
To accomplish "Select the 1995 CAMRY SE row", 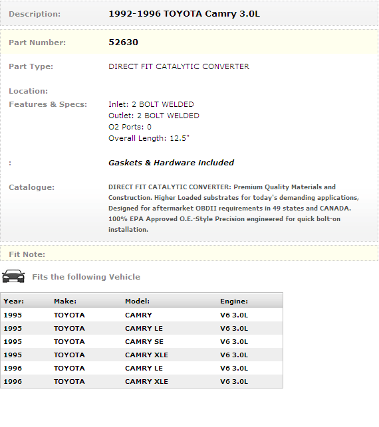I will coord(142,342).
